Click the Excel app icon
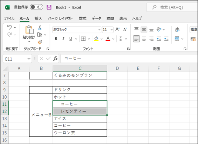This screenshot has height=144, width=198. 7,7
